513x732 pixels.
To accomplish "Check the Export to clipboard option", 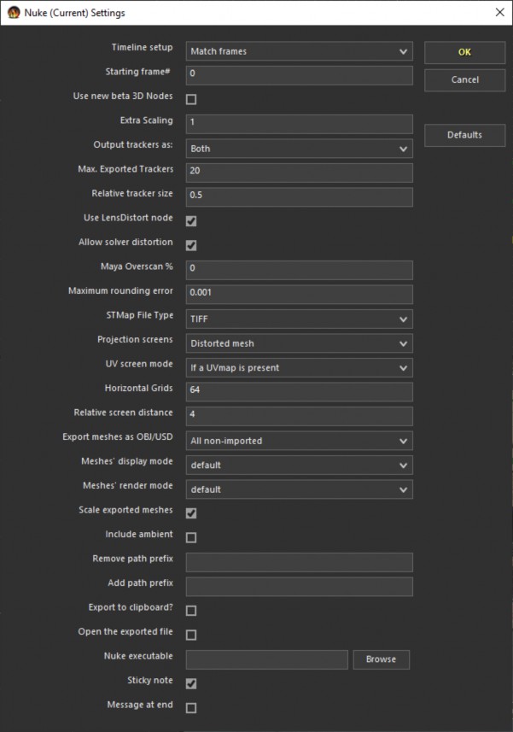I will coord(191,611).
